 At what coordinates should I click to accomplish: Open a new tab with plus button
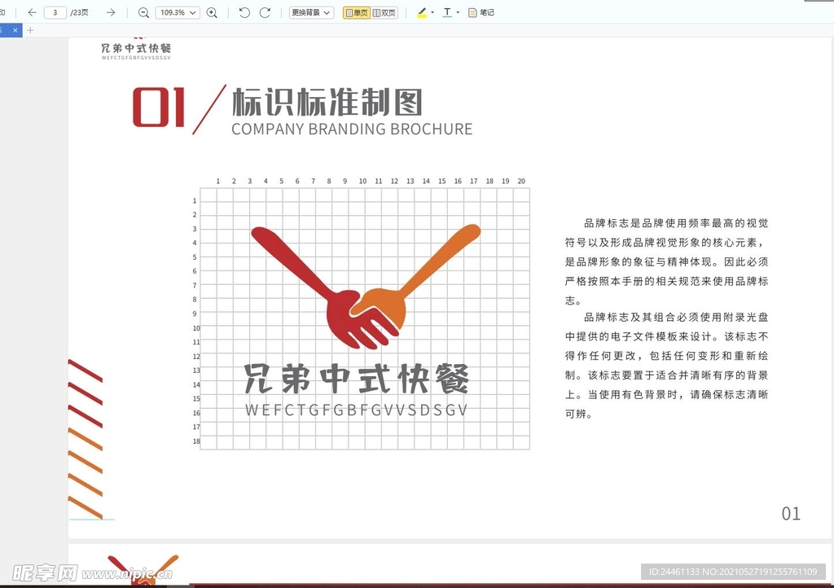31,30
